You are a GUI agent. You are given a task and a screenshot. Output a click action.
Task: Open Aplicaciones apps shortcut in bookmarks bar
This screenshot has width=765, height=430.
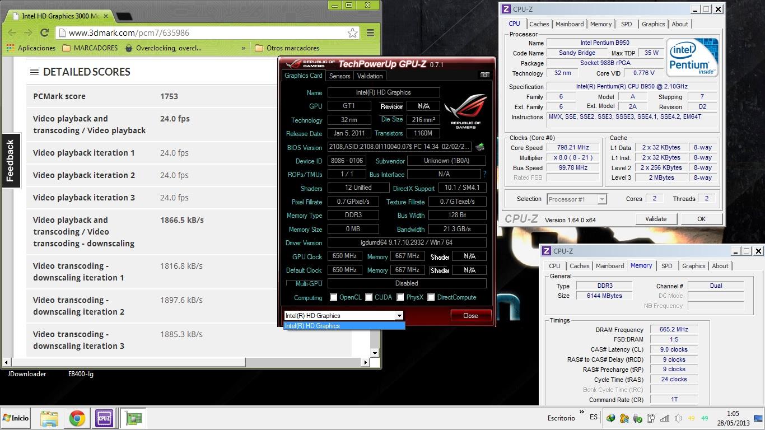31,48
